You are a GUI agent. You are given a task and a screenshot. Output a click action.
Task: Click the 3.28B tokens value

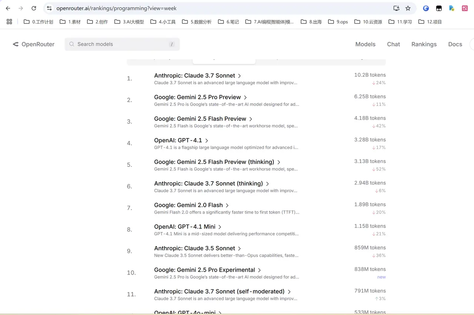tap(370, 140)
